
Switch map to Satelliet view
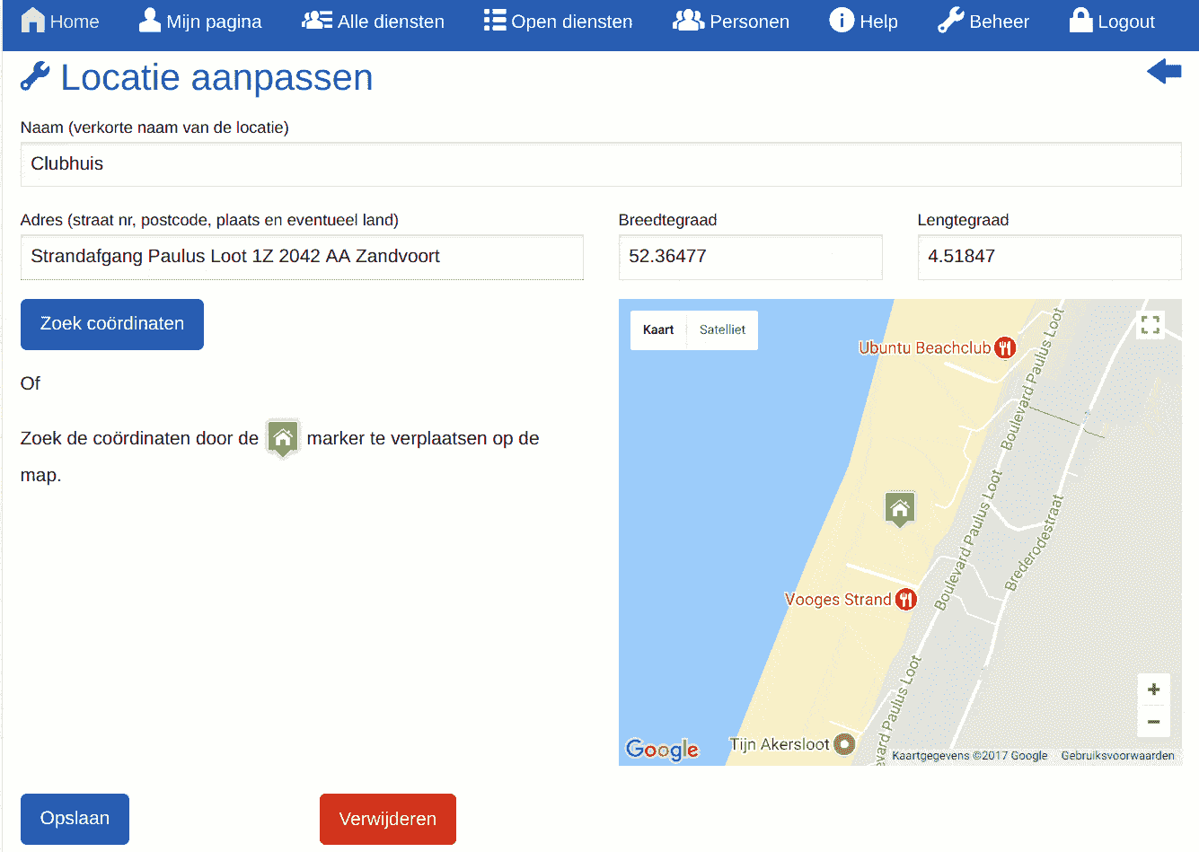723,329
